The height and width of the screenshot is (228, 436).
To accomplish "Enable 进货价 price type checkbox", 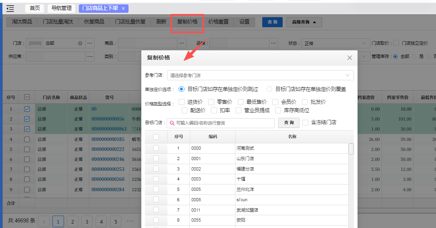I will click(182, 102).
